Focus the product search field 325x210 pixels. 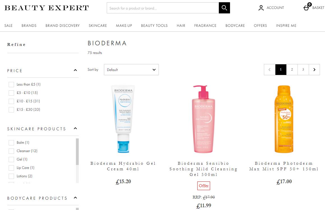tap(163, 8)
